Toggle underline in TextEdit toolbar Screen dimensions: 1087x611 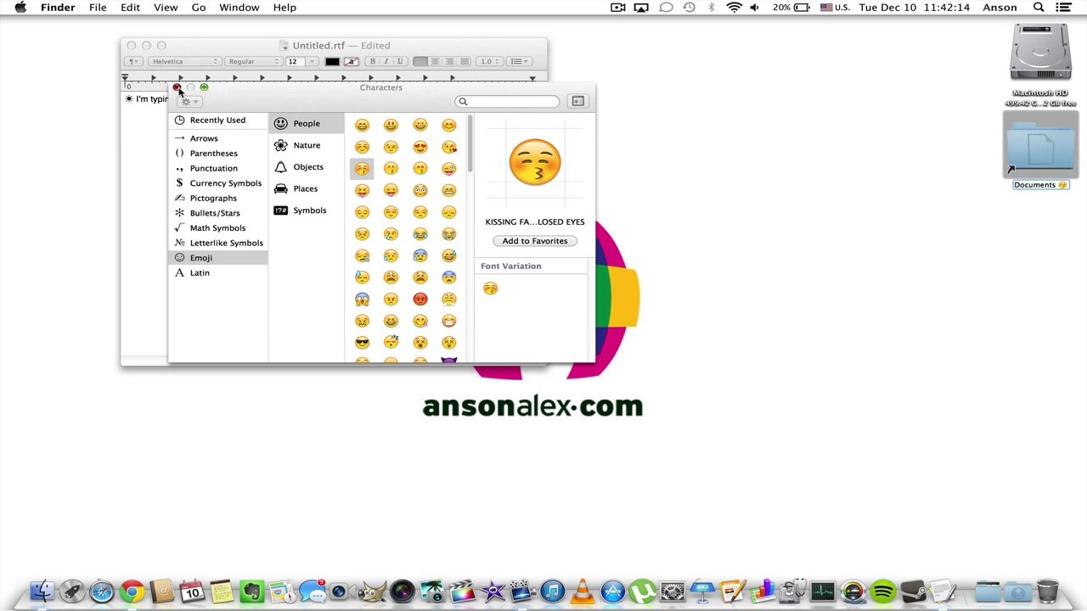click(399, 61)
